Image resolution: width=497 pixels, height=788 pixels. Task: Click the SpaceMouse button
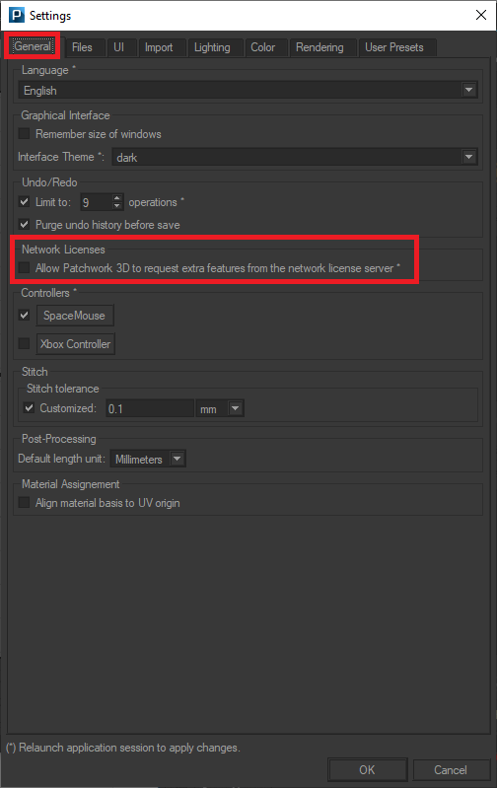pos(75,316)
